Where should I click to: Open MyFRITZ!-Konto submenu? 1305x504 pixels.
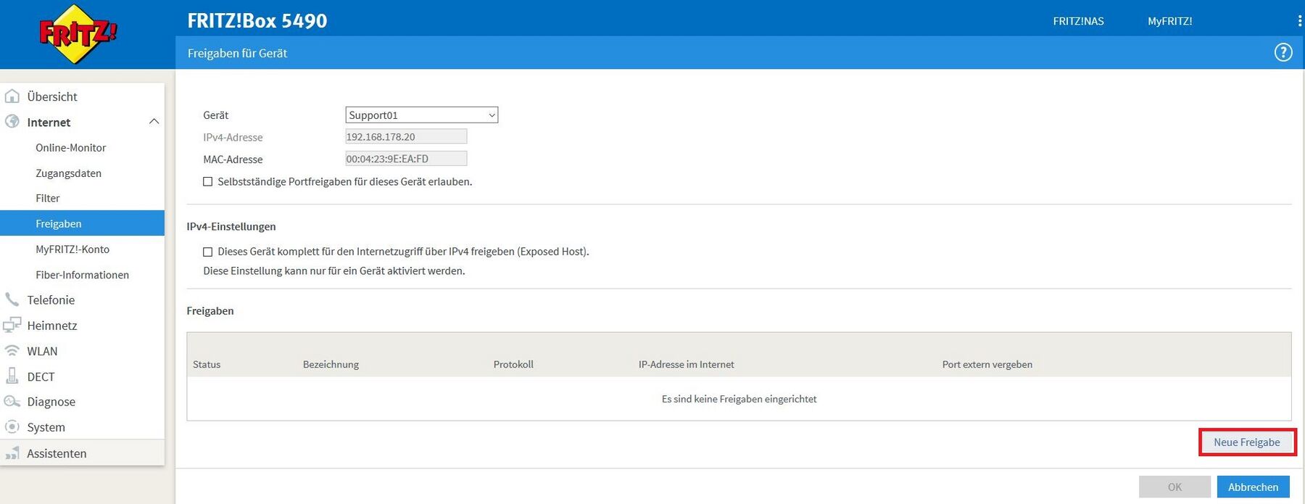click(72, 249)
